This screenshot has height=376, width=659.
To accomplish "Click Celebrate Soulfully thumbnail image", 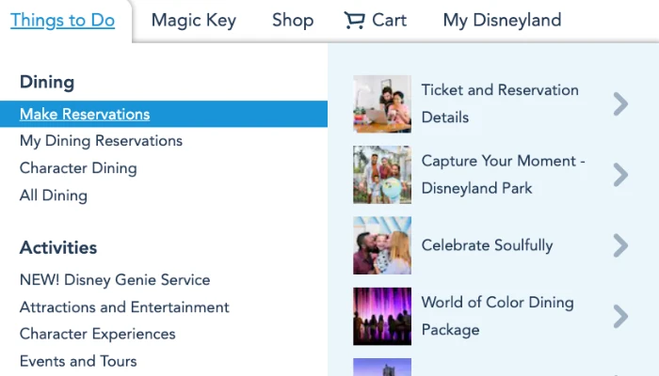I will click(x=382, y=245).
